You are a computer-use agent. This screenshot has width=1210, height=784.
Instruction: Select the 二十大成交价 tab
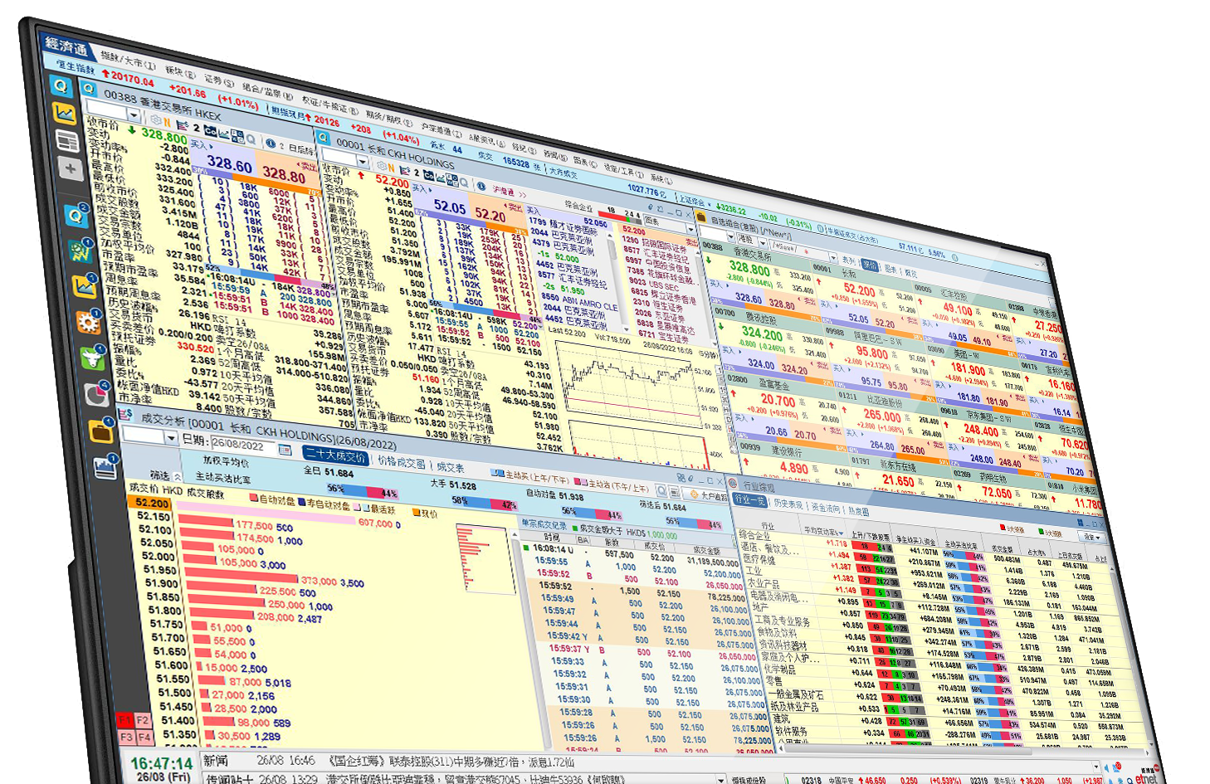334,455
